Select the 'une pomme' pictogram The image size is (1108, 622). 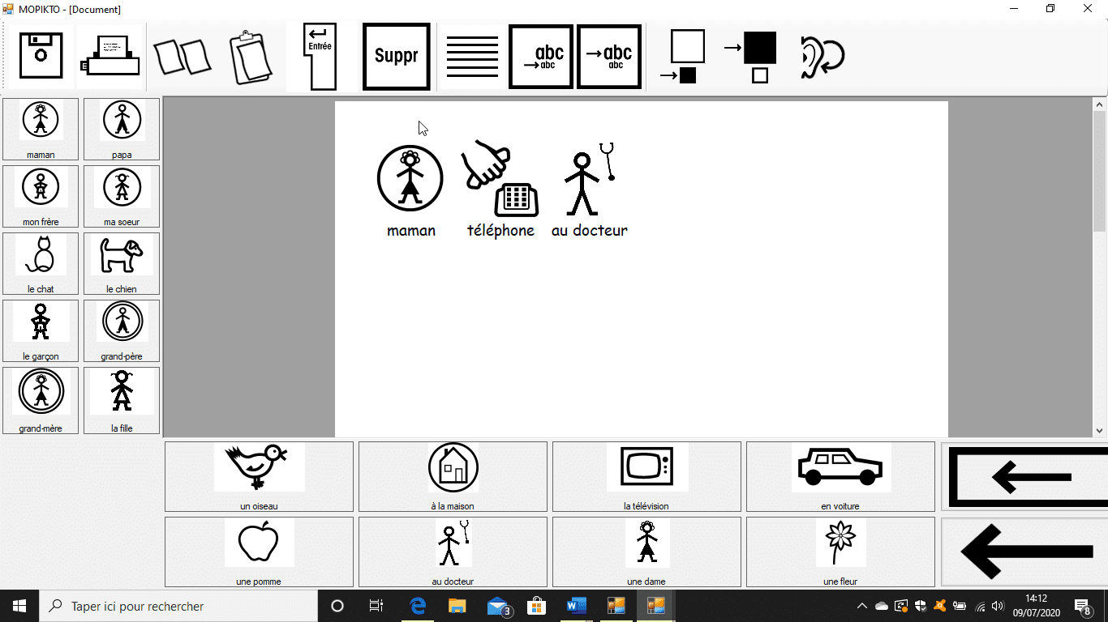(259, 552)
